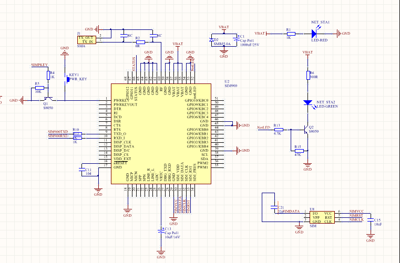Click the VBAT power port above D2
400x263 pixels.
click(224, 29)
